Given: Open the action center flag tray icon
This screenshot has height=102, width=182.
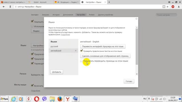Looking at the screenshot, I should [x=153, y=99].
